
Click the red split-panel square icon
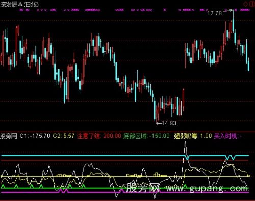point(252,4)
